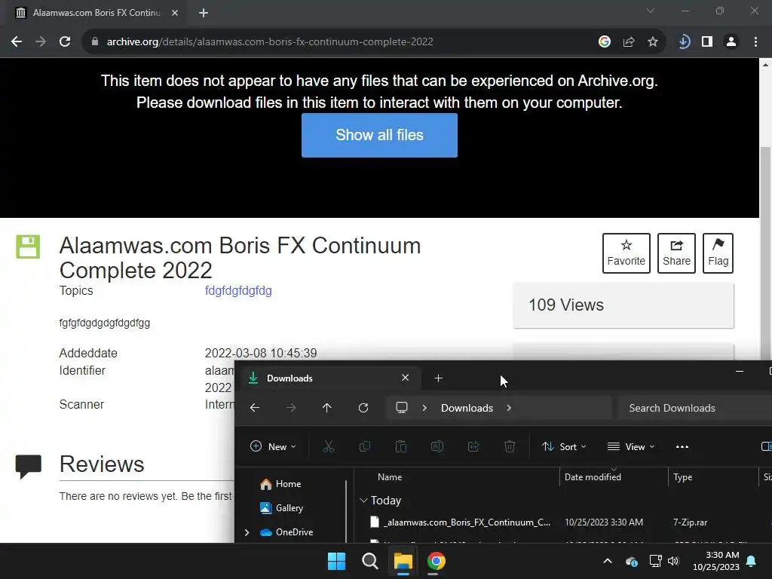The height and width of the screenshot is (579, 772).
Task: Click the Rename icon in Explorer
Action: pyautogui.click(x=437, y=446)
